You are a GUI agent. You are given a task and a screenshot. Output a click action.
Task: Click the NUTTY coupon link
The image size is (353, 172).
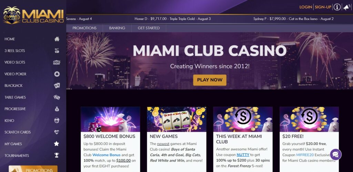(243, 155)
